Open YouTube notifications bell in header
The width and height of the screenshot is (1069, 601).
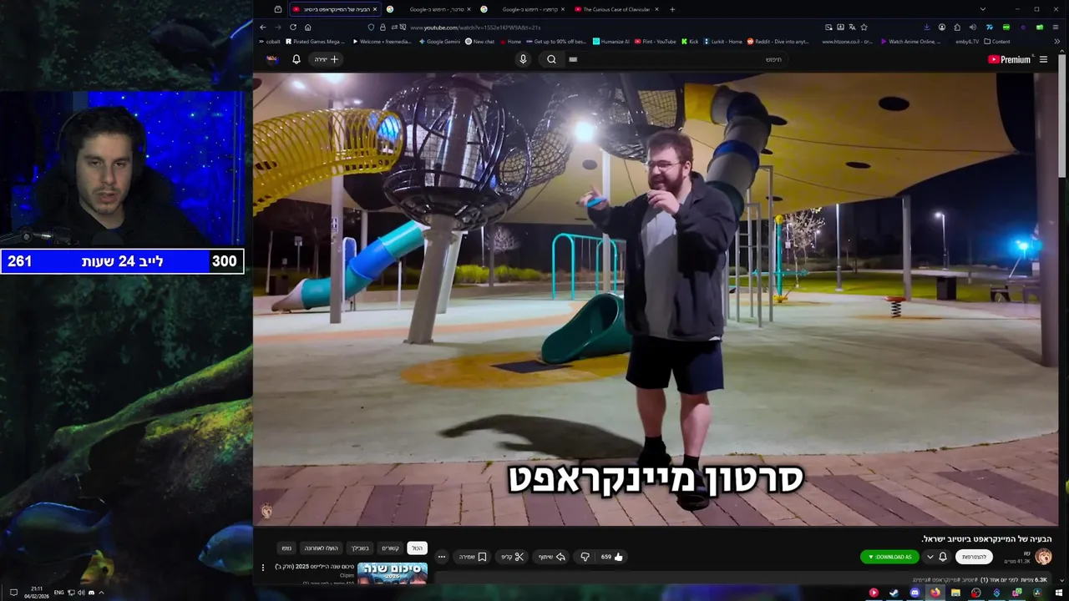[x=296, y=59]
